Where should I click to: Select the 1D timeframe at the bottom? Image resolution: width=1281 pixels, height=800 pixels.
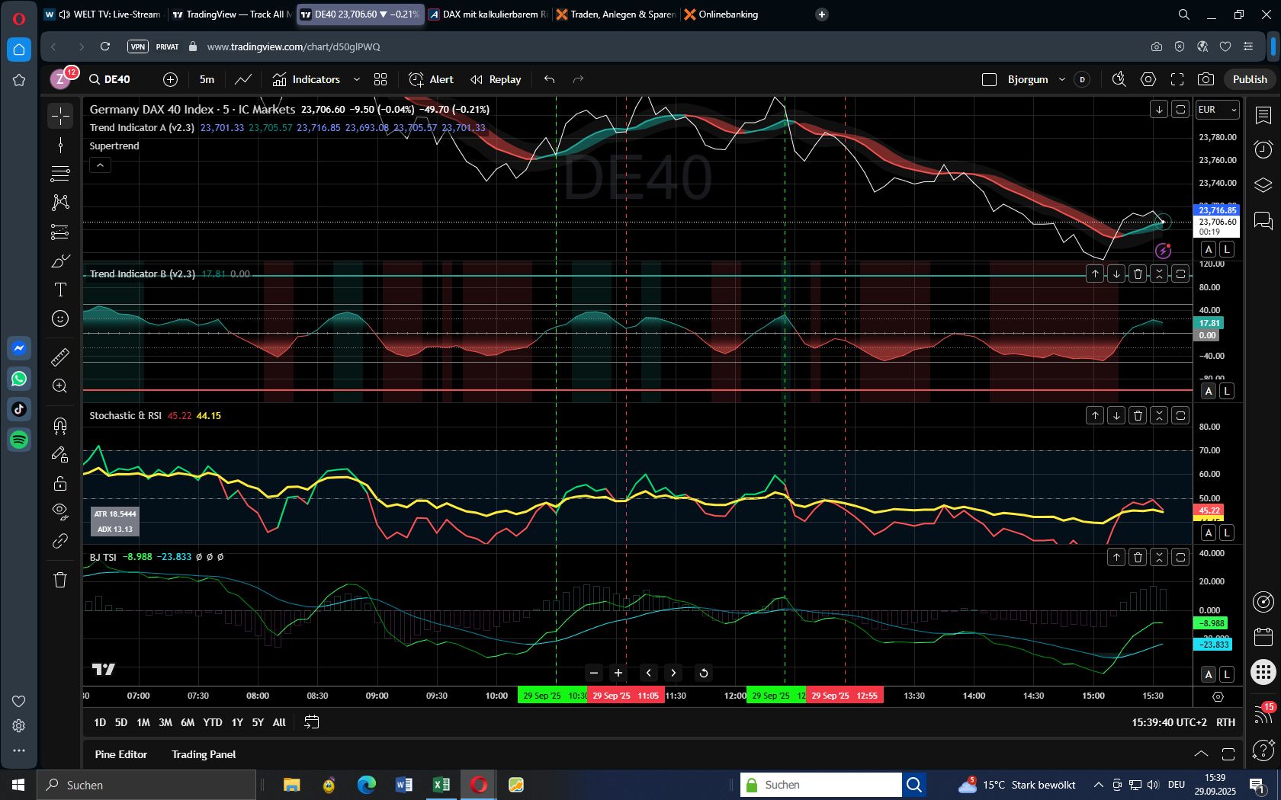click(99, 722)
